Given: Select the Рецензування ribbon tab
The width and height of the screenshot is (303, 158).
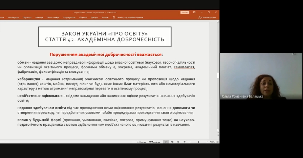Looking at the screenshot, I should [69, 18].
